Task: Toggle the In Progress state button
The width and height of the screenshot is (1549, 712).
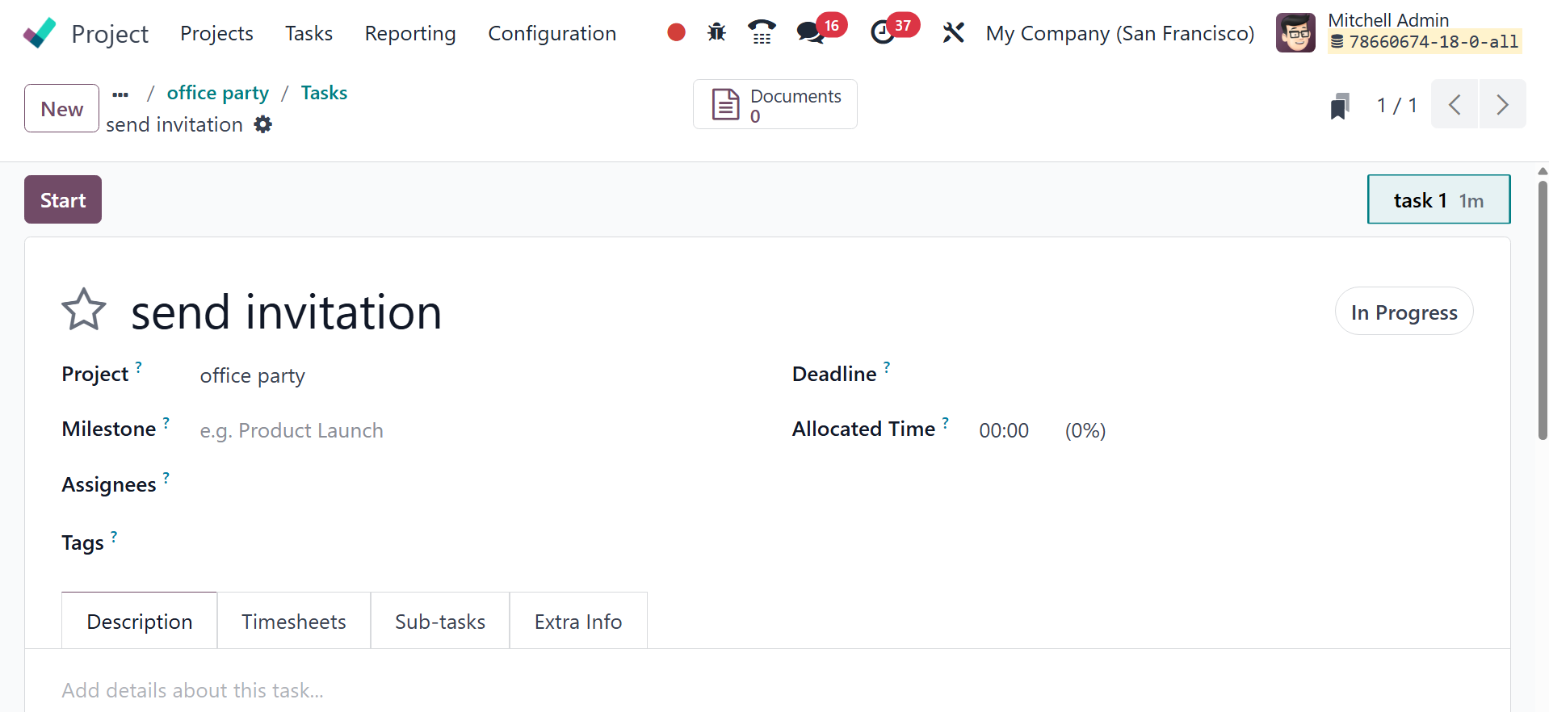Action: pos(1404,312)
